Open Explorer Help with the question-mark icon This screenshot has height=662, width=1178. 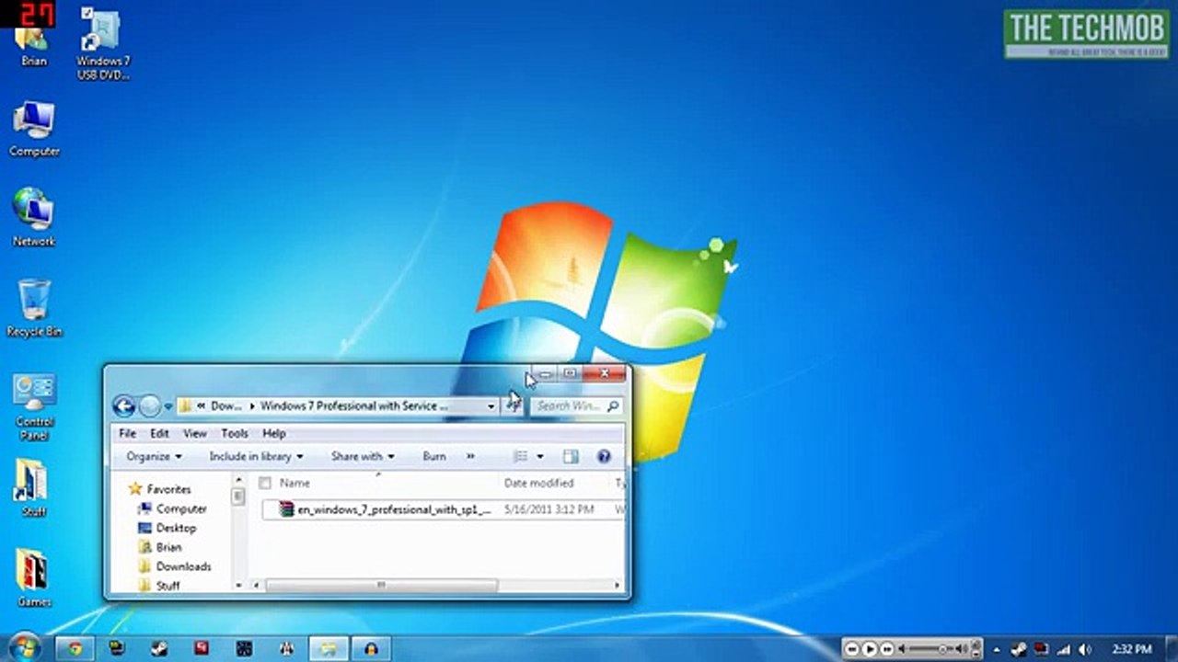click(x=604, y=456)
